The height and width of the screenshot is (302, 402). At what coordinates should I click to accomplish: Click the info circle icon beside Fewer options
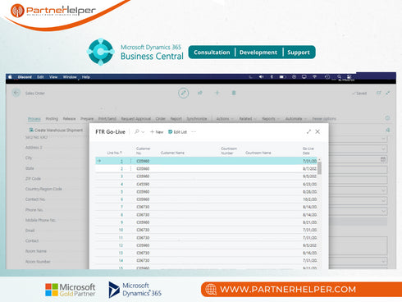click(x=387, y=118)
